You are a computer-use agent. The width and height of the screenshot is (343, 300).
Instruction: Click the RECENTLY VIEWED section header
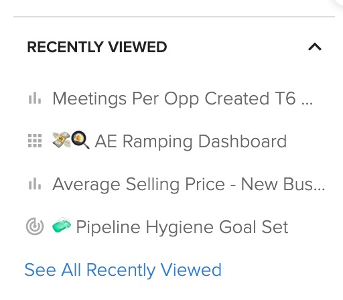(x=97, y=47)
